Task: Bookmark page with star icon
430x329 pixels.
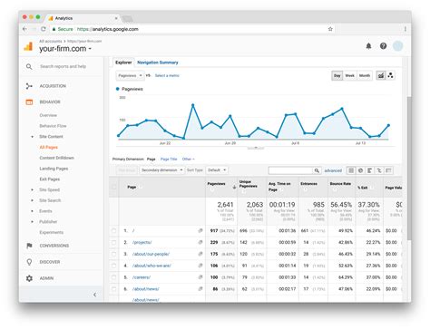Action: [330, 29]
